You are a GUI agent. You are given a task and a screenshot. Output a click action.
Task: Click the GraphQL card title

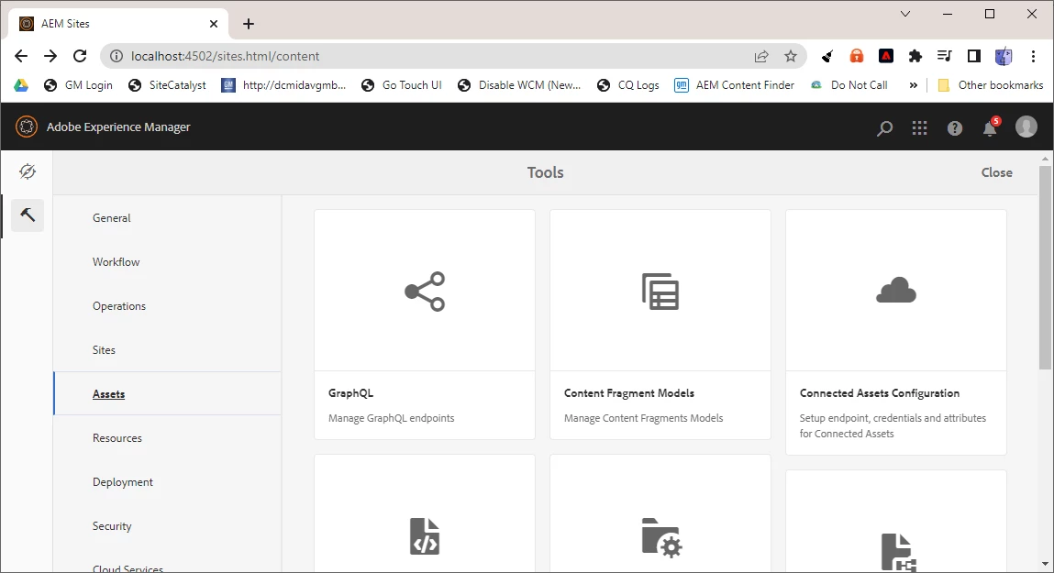point(351,393)
